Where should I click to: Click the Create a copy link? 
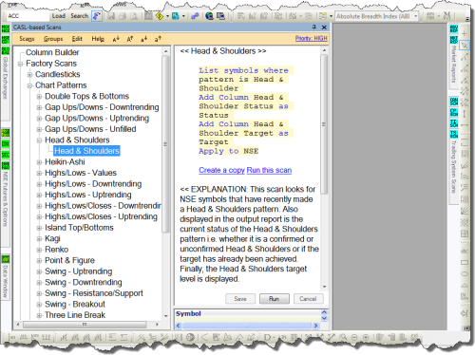click(221, 170)
